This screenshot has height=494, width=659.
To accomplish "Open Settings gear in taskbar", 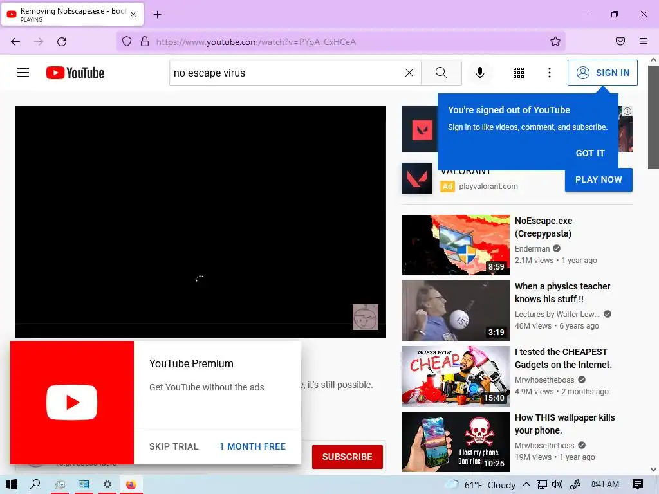I will coord(107,485).
